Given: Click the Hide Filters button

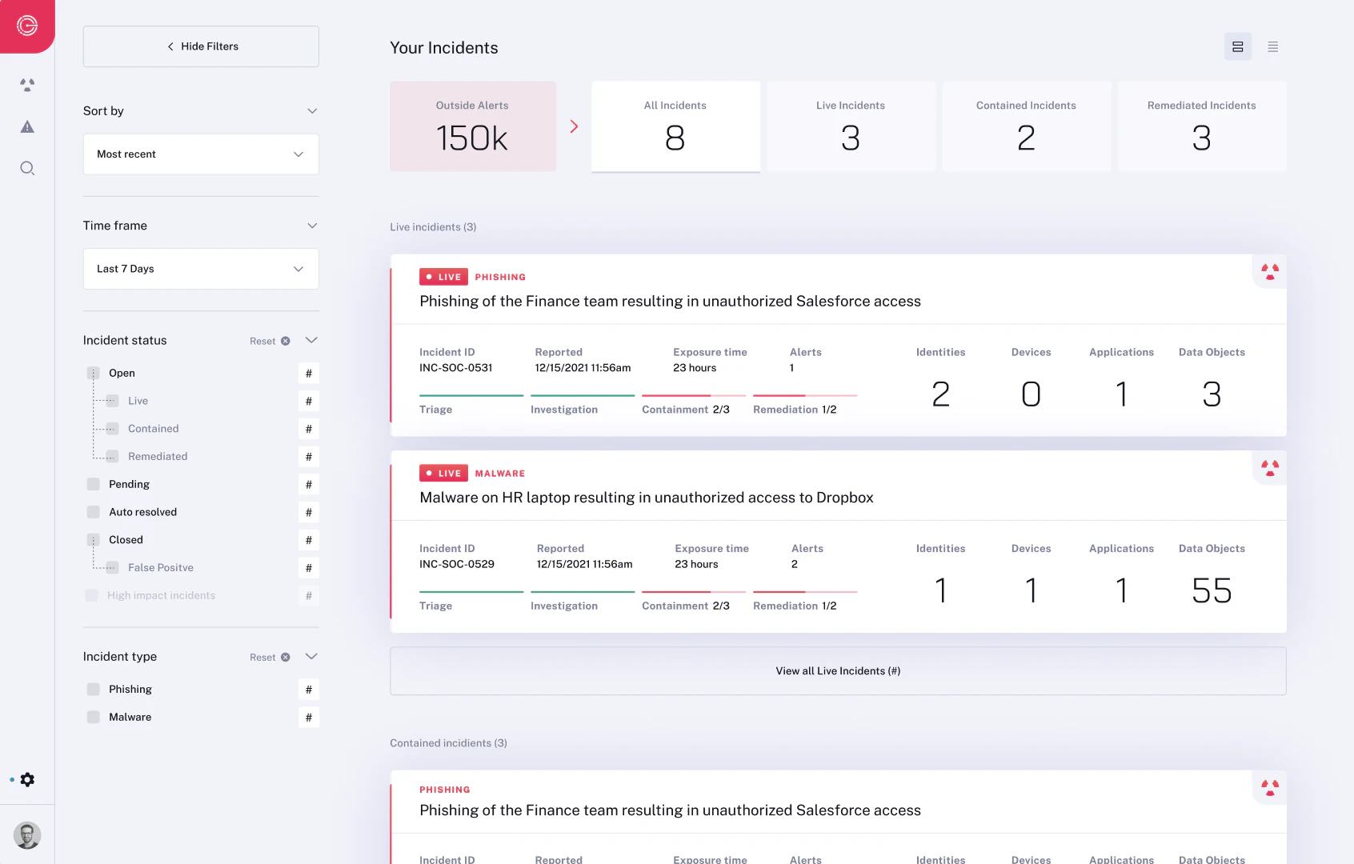Looking at the screenshot, I should [x=200, y=46].
